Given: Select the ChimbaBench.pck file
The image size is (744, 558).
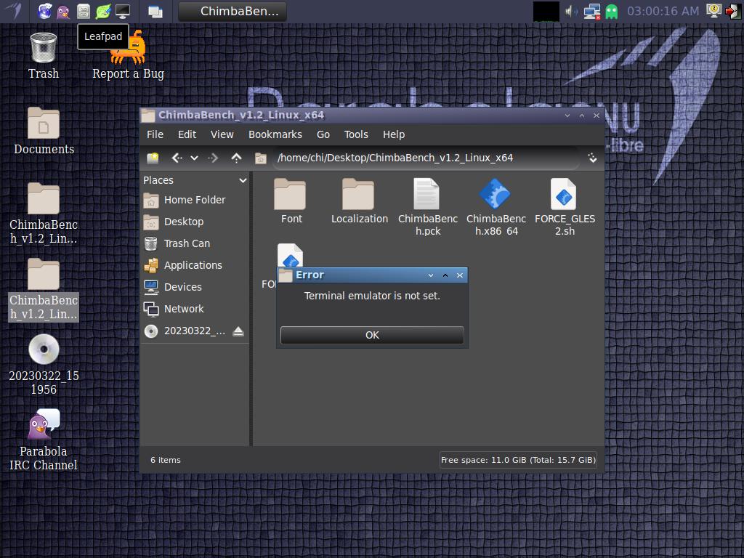Looking at the screenshot, I should [427, 196].
